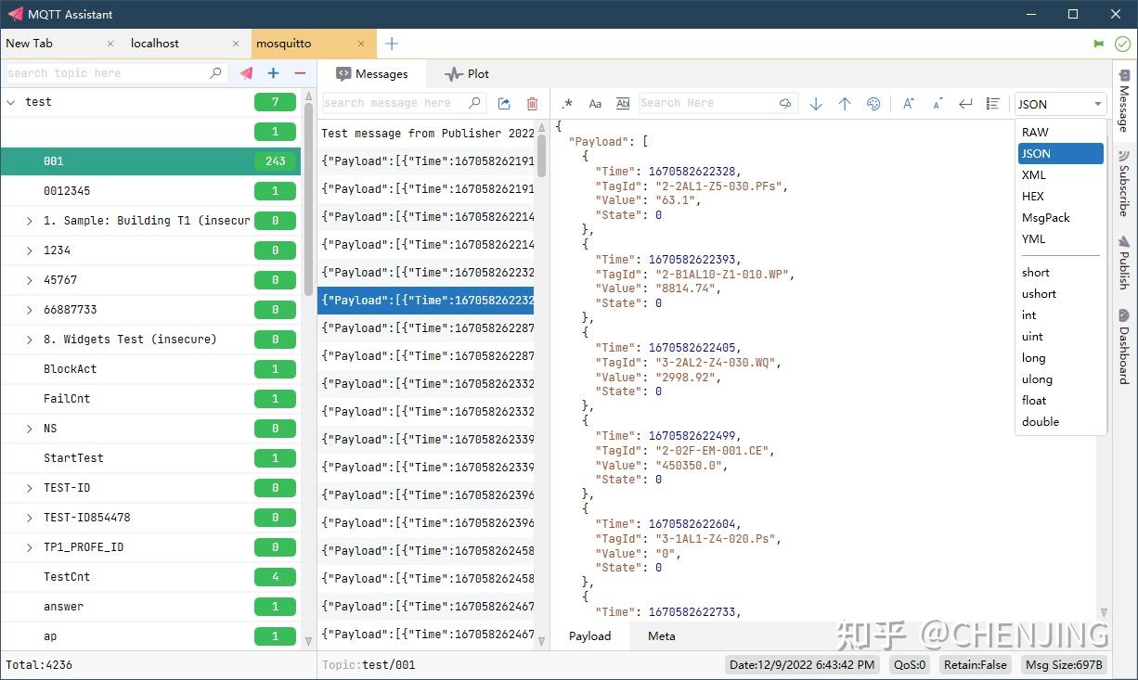
Task: Collapse the test topic tree
Action: click(x=11, y=102)
